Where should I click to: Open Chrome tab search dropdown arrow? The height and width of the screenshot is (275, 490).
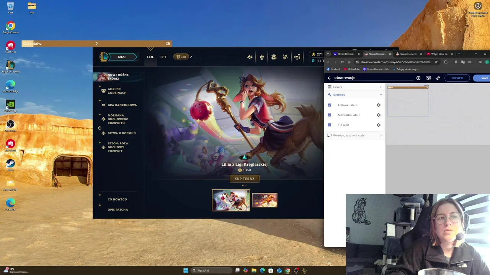pos(328,54)
